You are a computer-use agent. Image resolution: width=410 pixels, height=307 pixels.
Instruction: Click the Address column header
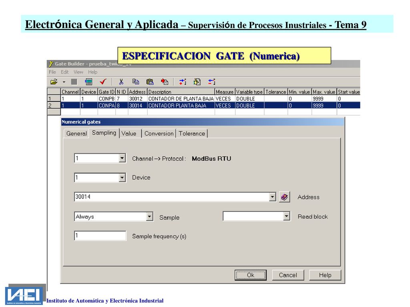tap(137, 92)
